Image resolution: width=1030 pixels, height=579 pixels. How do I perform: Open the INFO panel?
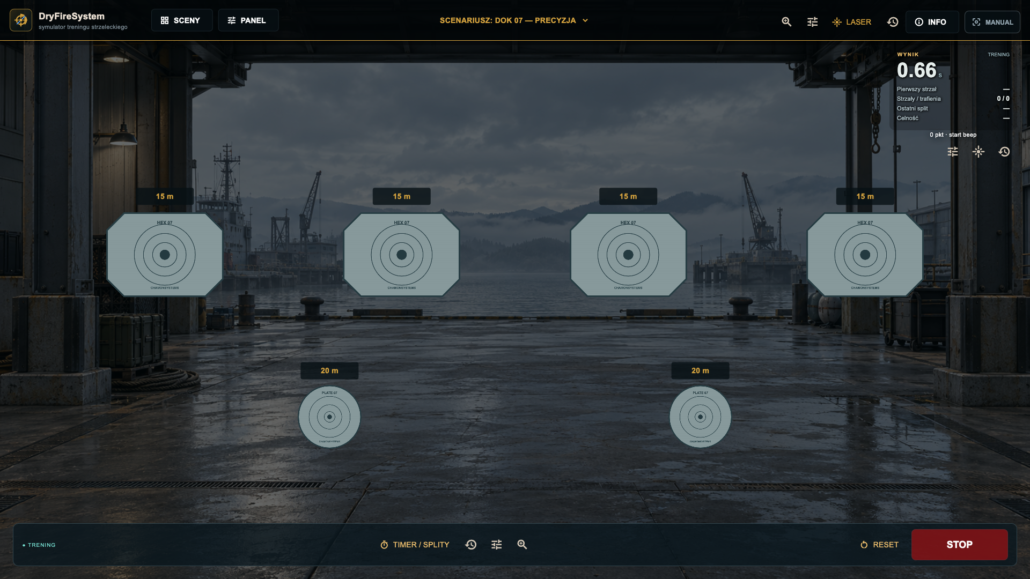tap(932, 22)
